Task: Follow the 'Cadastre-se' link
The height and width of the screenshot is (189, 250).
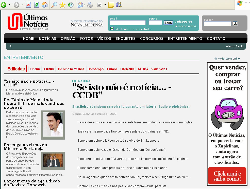Action: point(183,22)
